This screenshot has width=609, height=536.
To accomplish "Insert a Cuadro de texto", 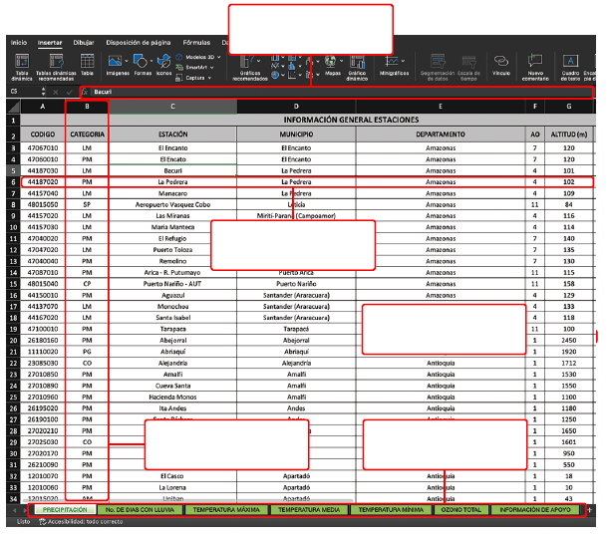I will (x=570, y=61).
